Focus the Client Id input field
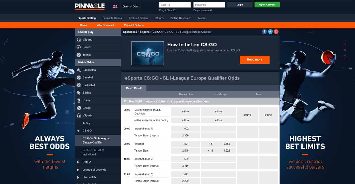355x184 pixels. click(x=175, y=5)
